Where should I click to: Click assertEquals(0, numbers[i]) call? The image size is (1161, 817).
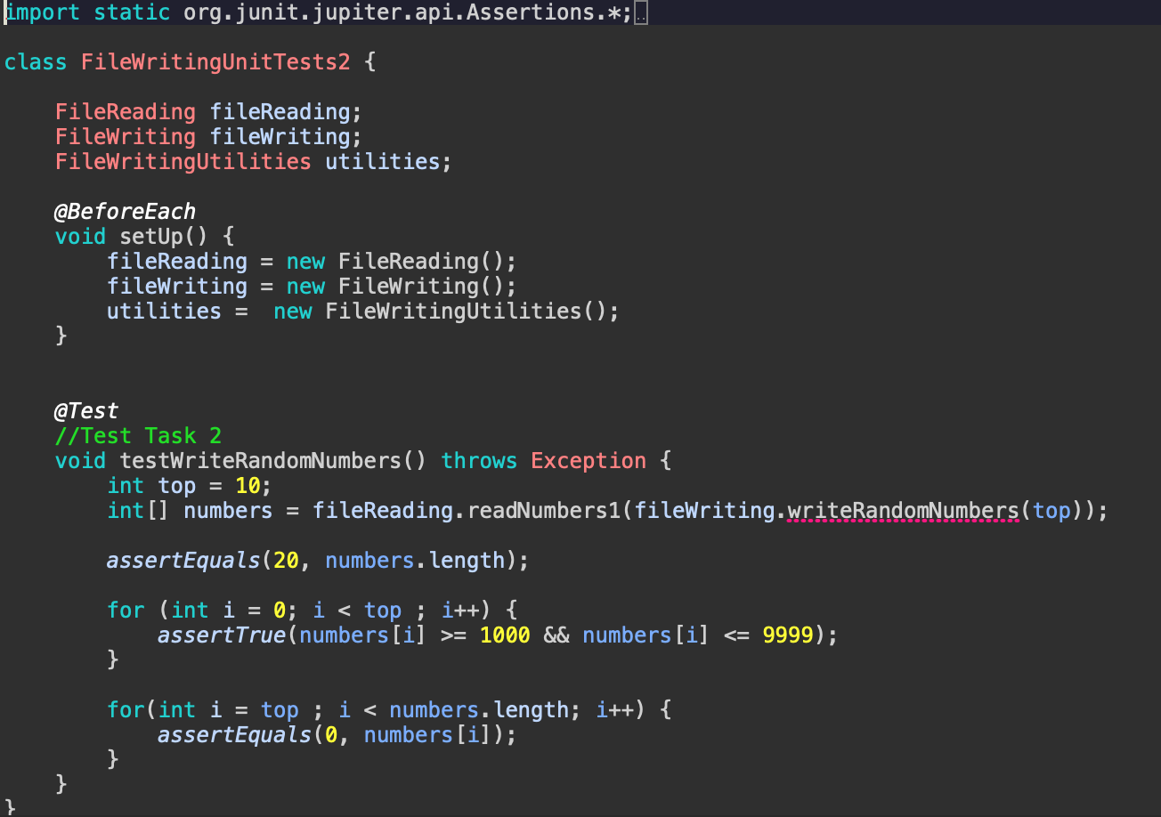tap(336, 734)
